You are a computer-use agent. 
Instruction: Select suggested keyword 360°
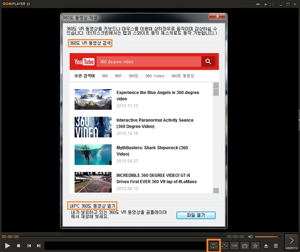click(x=118, y=76)
